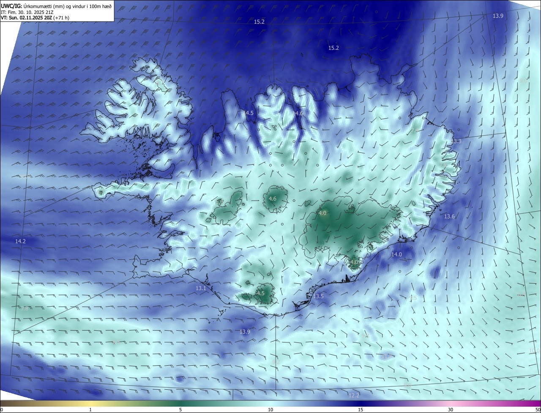541x413 pixels.
Task: Click the 10 tick on the color scale
Action: (270, 410)
